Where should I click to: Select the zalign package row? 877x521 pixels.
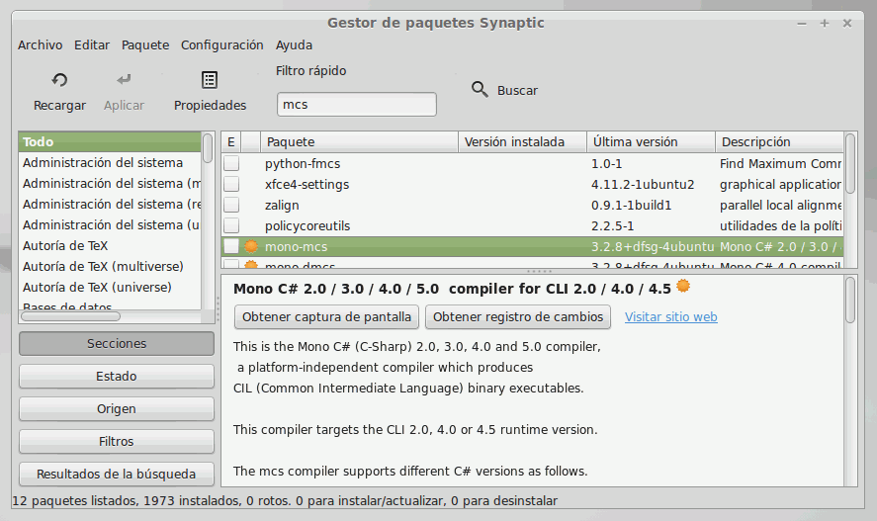[532, 205]
